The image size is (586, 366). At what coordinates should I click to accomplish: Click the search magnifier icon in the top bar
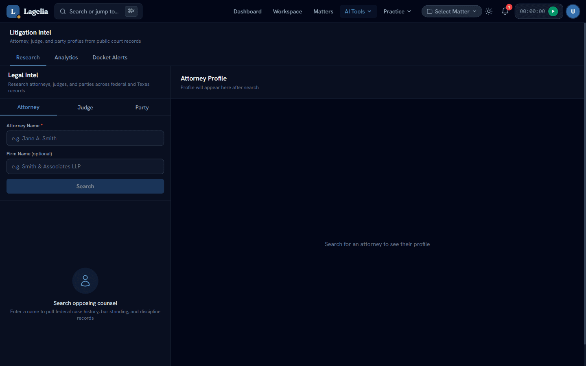(63, 11)
